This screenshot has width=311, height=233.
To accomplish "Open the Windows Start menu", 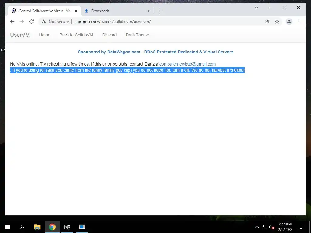I will click(7, 227).
